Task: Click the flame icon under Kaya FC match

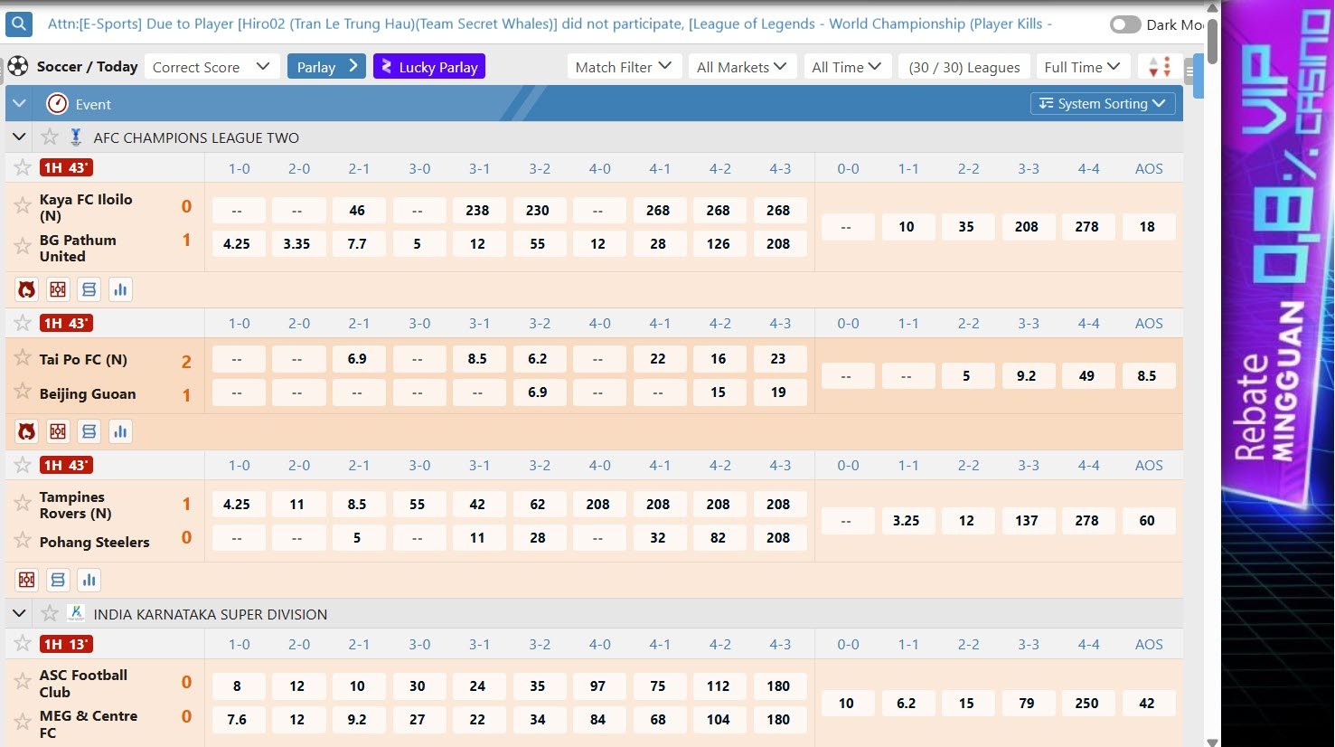Action: [x=27, y=289]
